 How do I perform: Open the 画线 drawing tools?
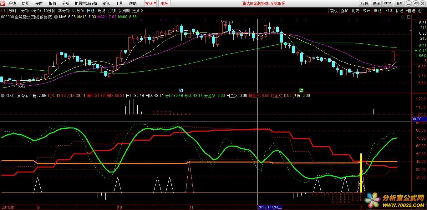click(377, 11)
